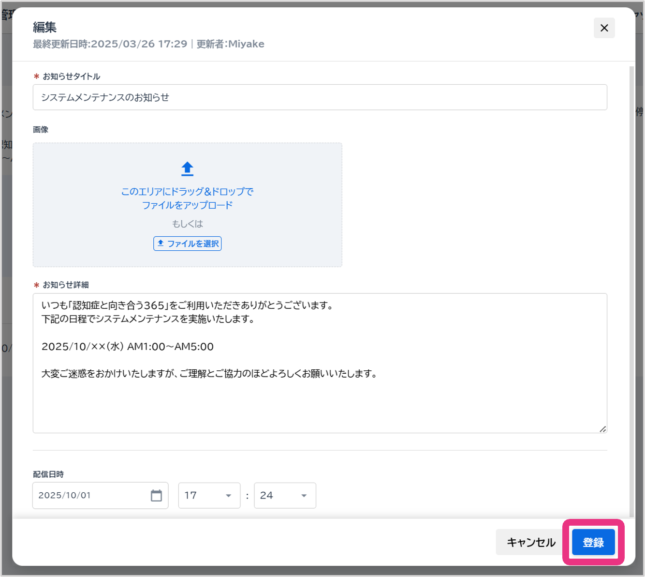Click empty space in お知らせ詳細 textarea
The height and width of the screenshot is (577, 645).
(319, 407)
